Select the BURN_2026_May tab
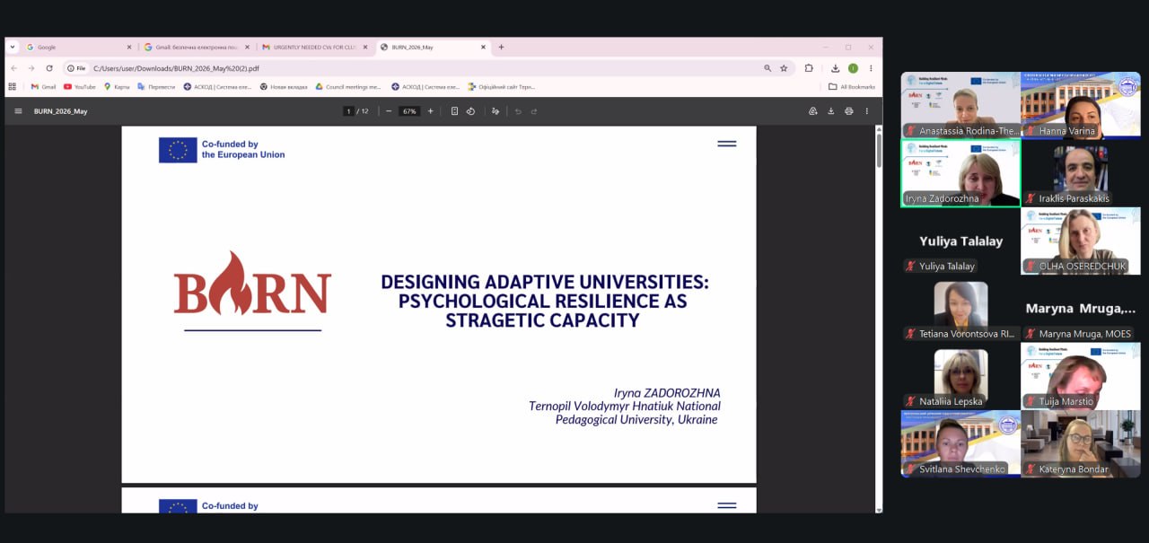 [x=434, y=47]
